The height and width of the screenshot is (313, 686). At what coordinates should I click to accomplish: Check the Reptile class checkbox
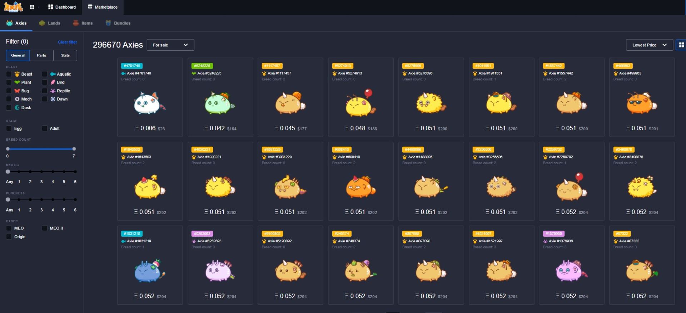[45, 91]
